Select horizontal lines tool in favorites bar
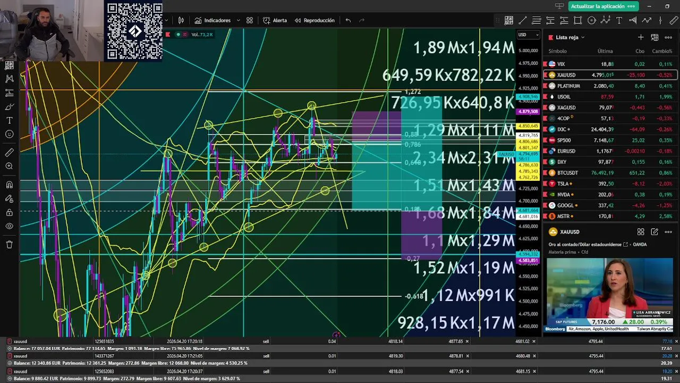This screenshot has width=680, height=383. coord(537,20)
